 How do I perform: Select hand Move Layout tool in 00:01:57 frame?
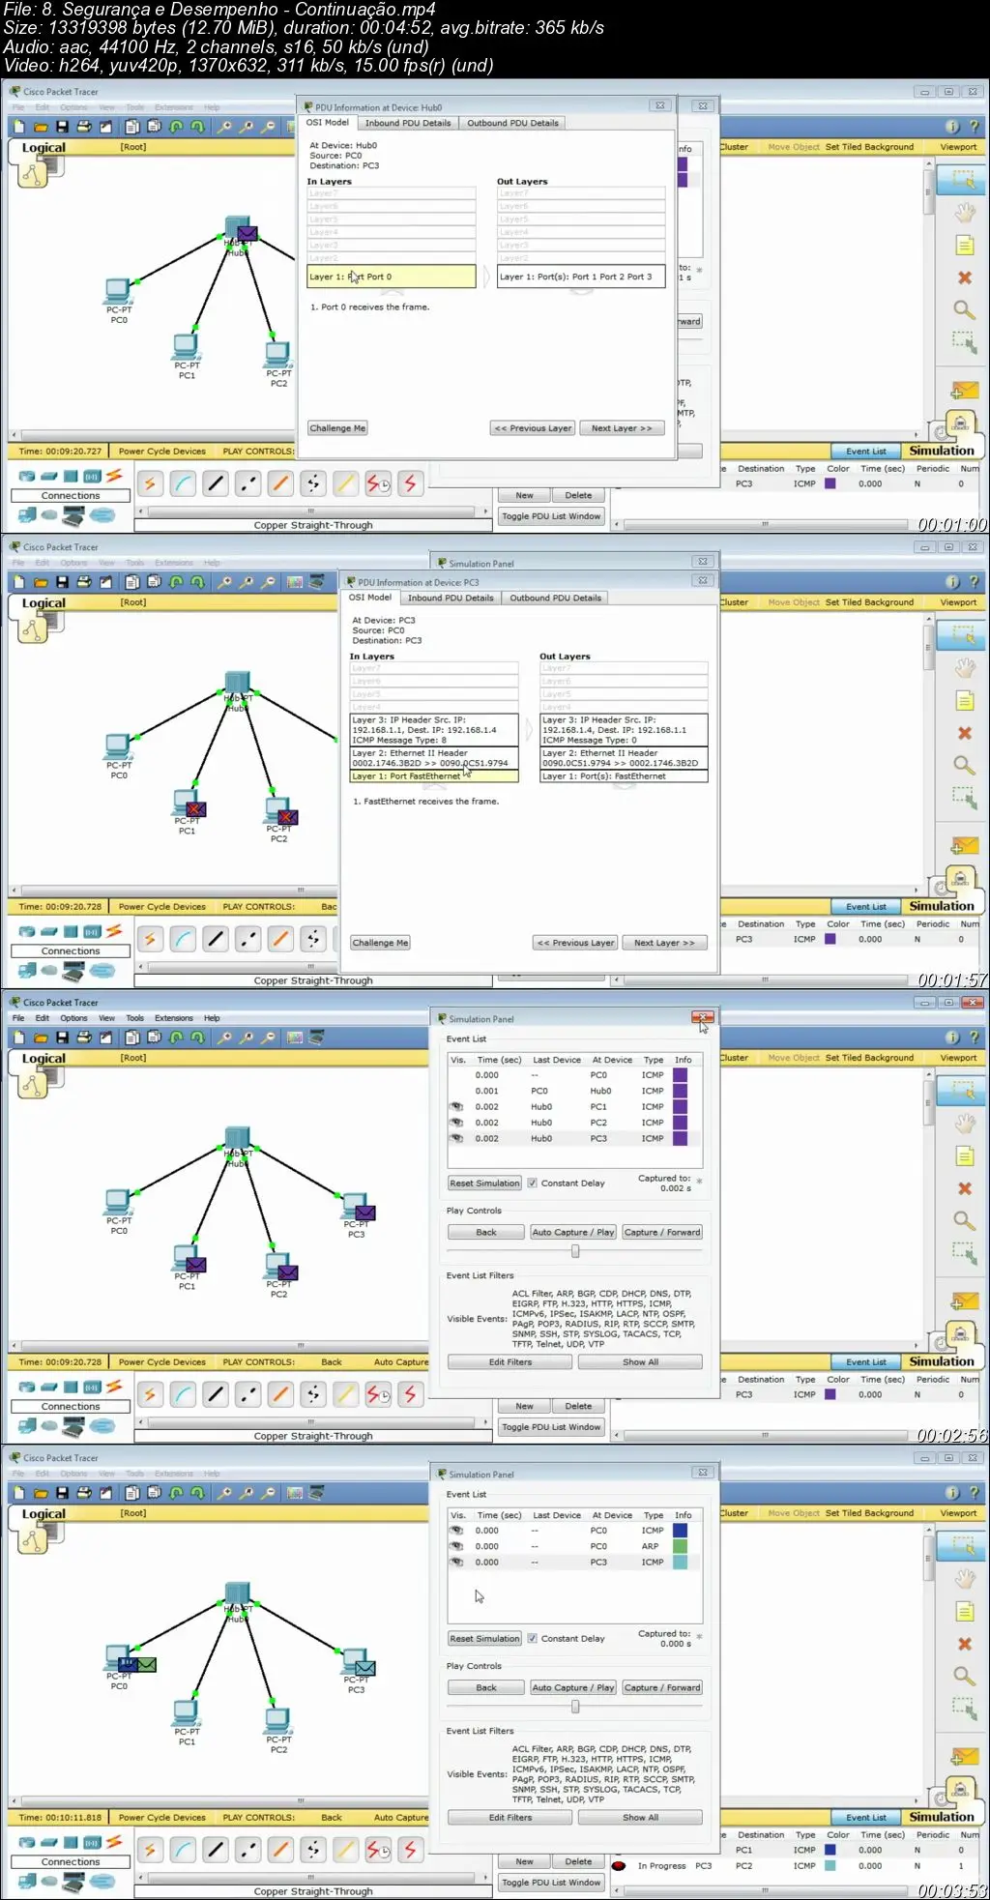click(x=964, y=668)
